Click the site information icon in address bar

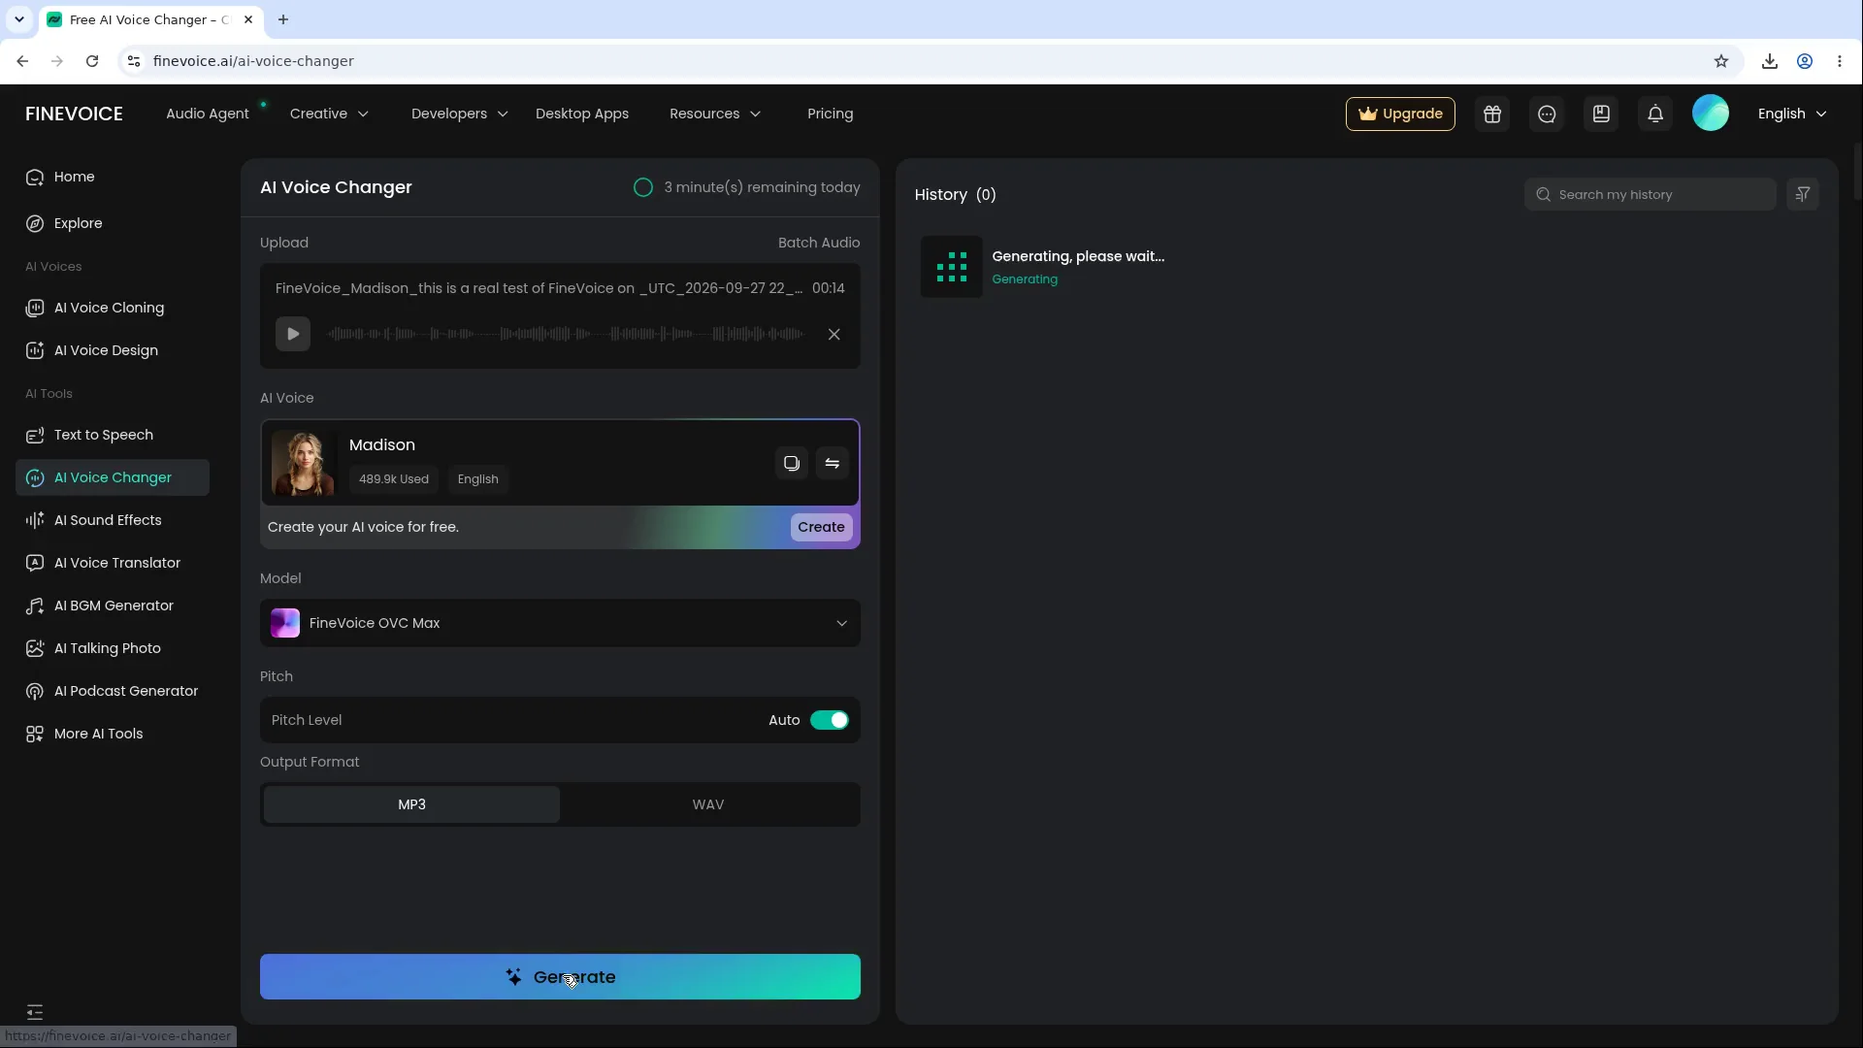(134, 61)
